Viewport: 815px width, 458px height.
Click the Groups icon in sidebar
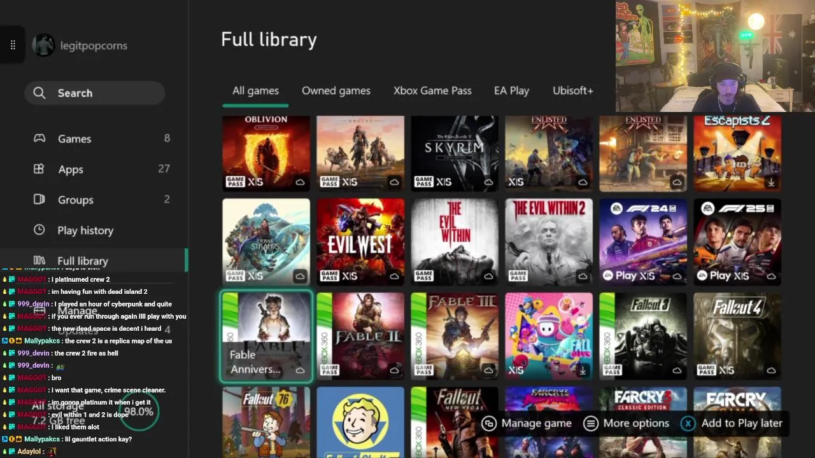tap(39, 199)
